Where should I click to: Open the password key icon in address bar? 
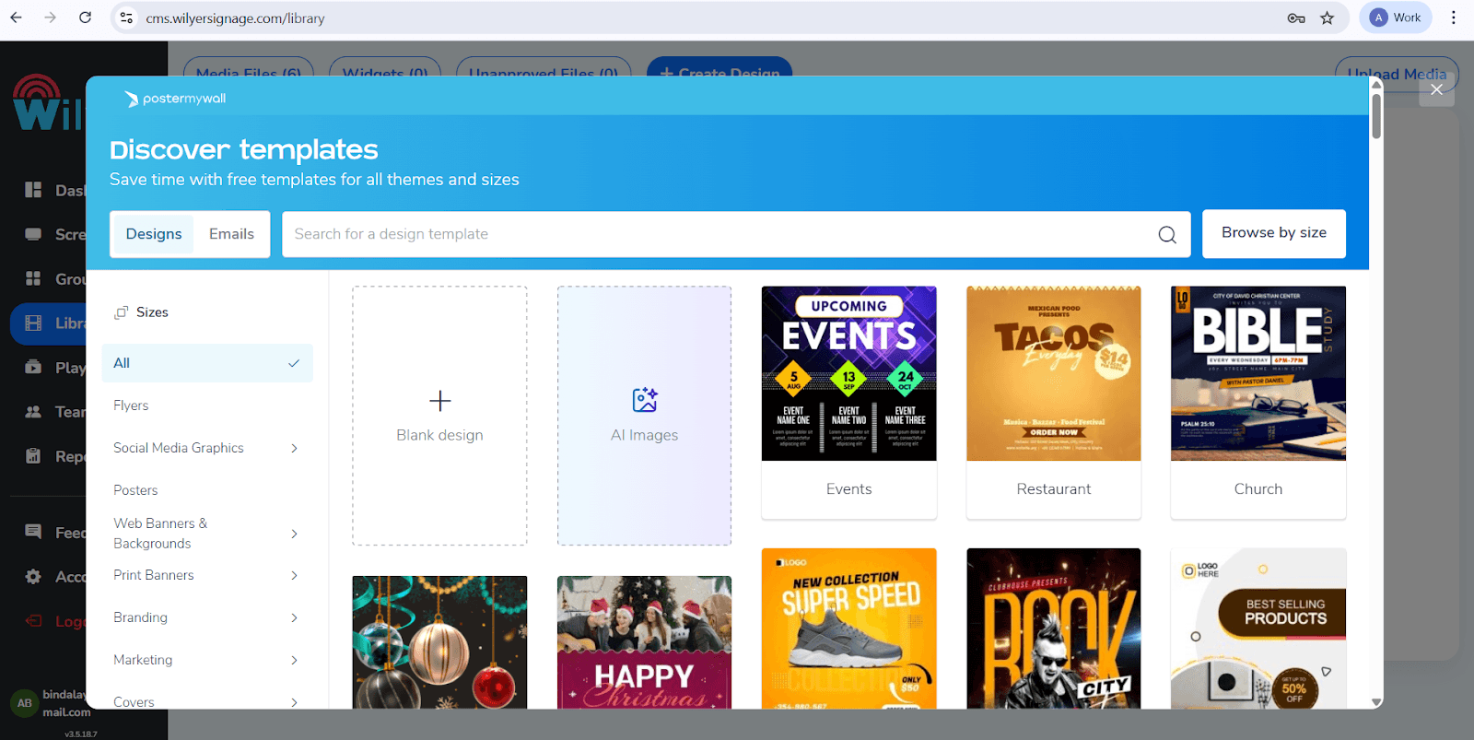pos(1296,18)
